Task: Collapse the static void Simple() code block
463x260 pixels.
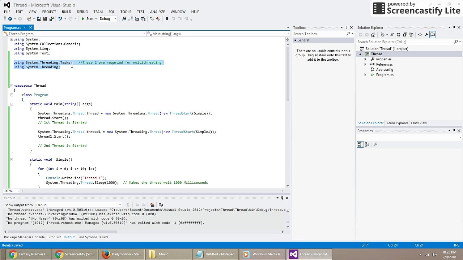Action: [11, 160]
